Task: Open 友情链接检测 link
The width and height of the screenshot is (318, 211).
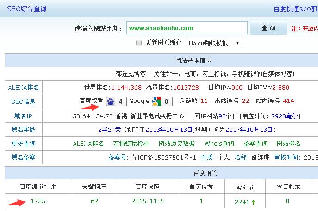Action: pyautogui.click(x=131, y=143)
